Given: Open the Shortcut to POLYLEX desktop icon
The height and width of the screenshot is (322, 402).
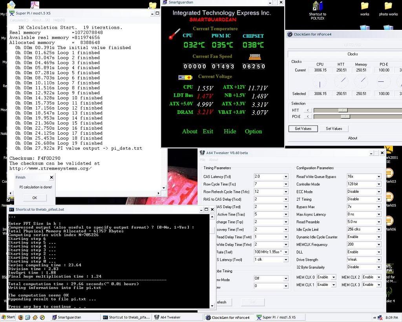Looking at the screenshot, I should (x=317, y=10).
